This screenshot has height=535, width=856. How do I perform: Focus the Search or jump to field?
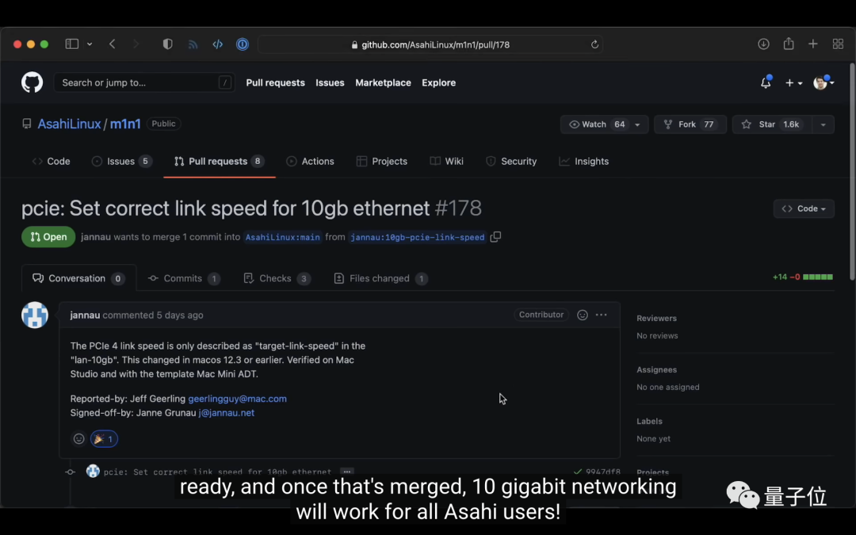[x=144, y=82]
